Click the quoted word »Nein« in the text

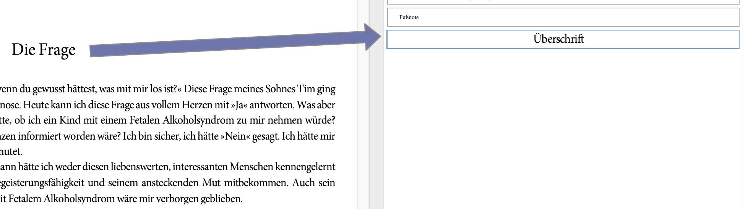click(234, 137)
